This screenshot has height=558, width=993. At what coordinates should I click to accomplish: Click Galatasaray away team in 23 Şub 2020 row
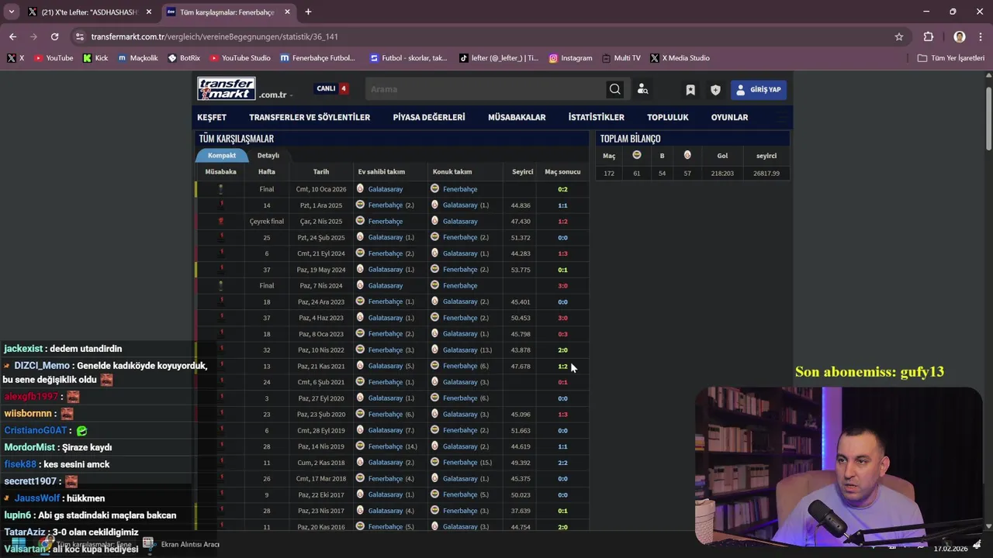tap(460, 415)
